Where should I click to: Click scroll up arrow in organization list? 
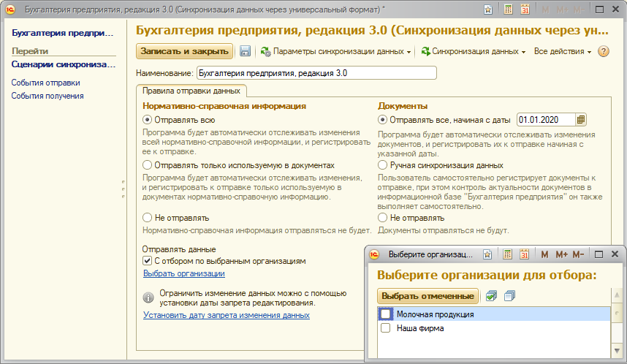[x=617, y=295]
